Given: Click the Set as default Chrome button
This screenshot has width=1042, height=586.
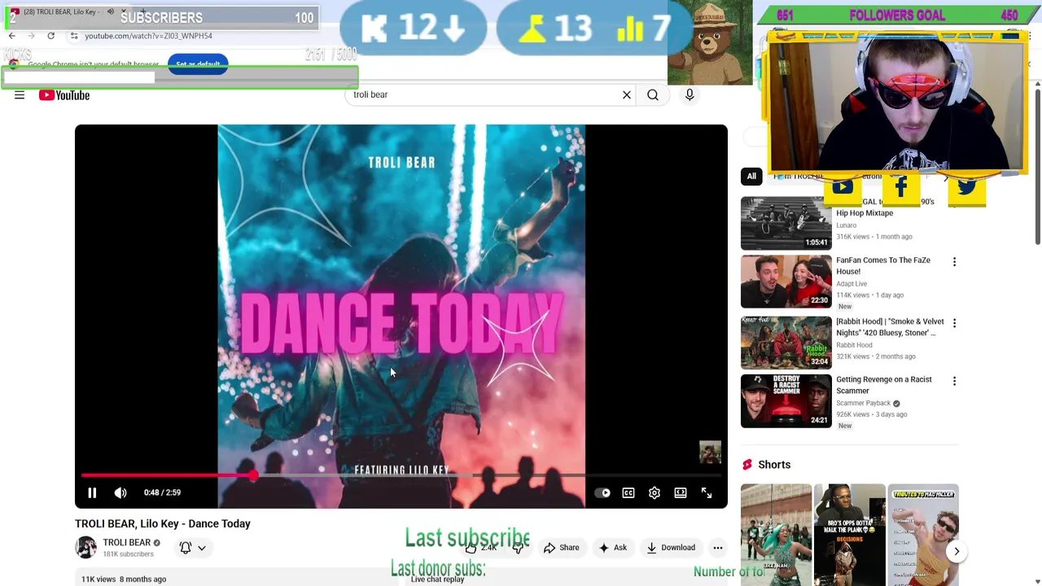Looking at the screenshot, I should click(198, 64).
